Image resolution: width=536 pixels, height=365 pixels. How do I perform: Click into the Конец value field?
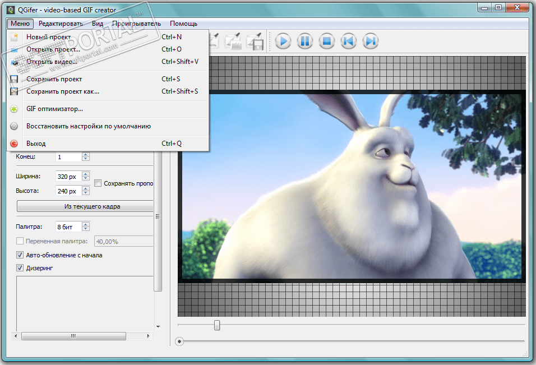(x=69, y=157)
